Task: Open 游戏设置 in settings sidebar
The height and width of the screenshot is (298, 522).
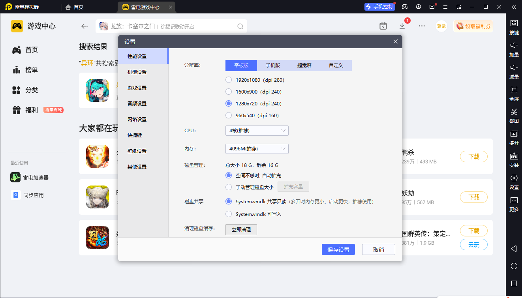Action: pos(137,88)
